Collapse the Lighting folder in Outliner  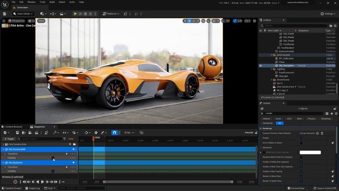coord(272,69)
